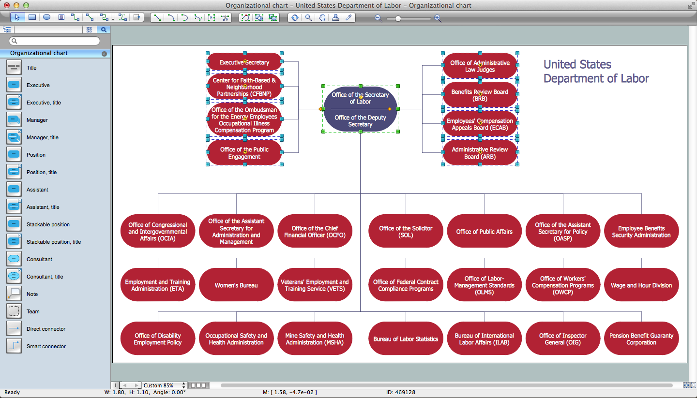Click the 'ID: 469128' status text
The height and width of the screenshot is (398, 697).
pos(401,392)
